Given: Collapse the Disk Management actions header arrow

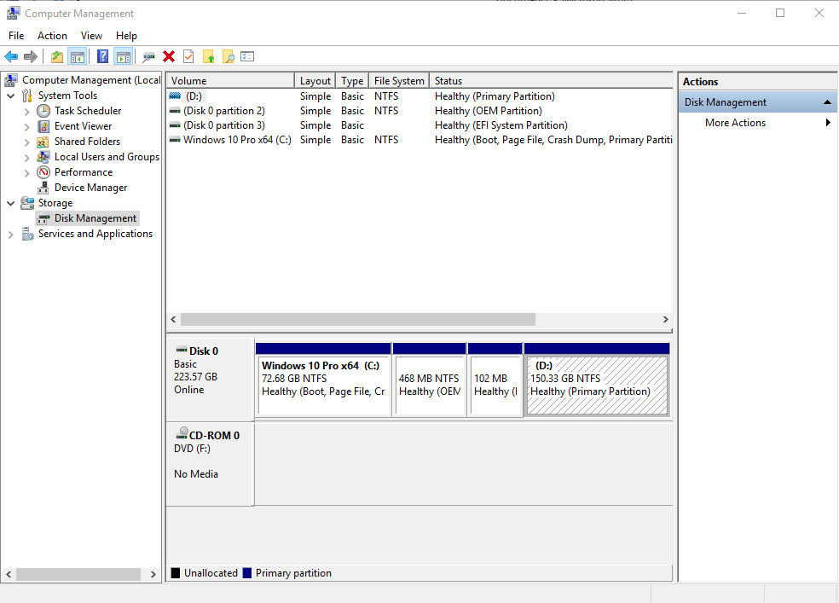Looking at the screenshot, I should [827, 102].
